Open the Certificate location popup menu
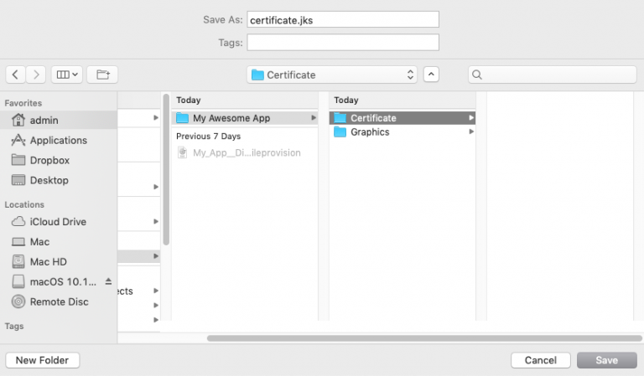644x376 pixels. pyautogui.click(x=332, y=75)
